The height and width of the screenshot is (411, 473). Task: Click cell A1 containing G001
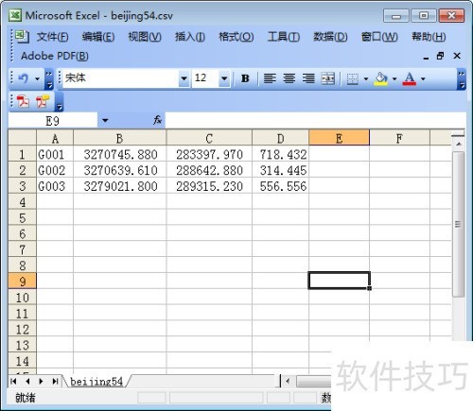click(x=55, y=154)
